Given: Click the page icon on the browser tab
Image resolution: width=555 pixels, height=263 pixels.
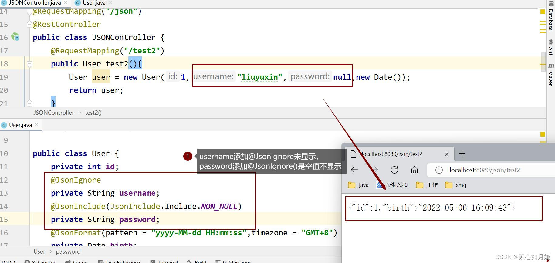Looking at the screenshot, I should pyautogui.click(x=353, y=154).
